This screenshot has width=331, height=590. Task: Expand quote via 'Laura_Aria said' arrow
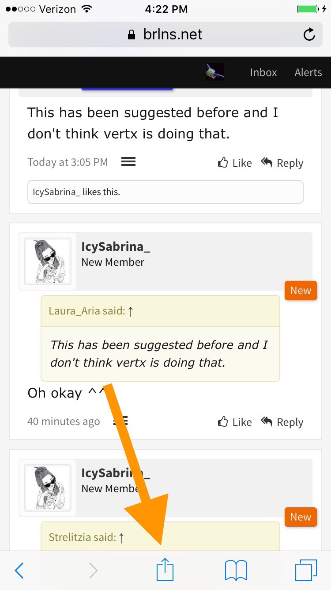tap(130, 311)
